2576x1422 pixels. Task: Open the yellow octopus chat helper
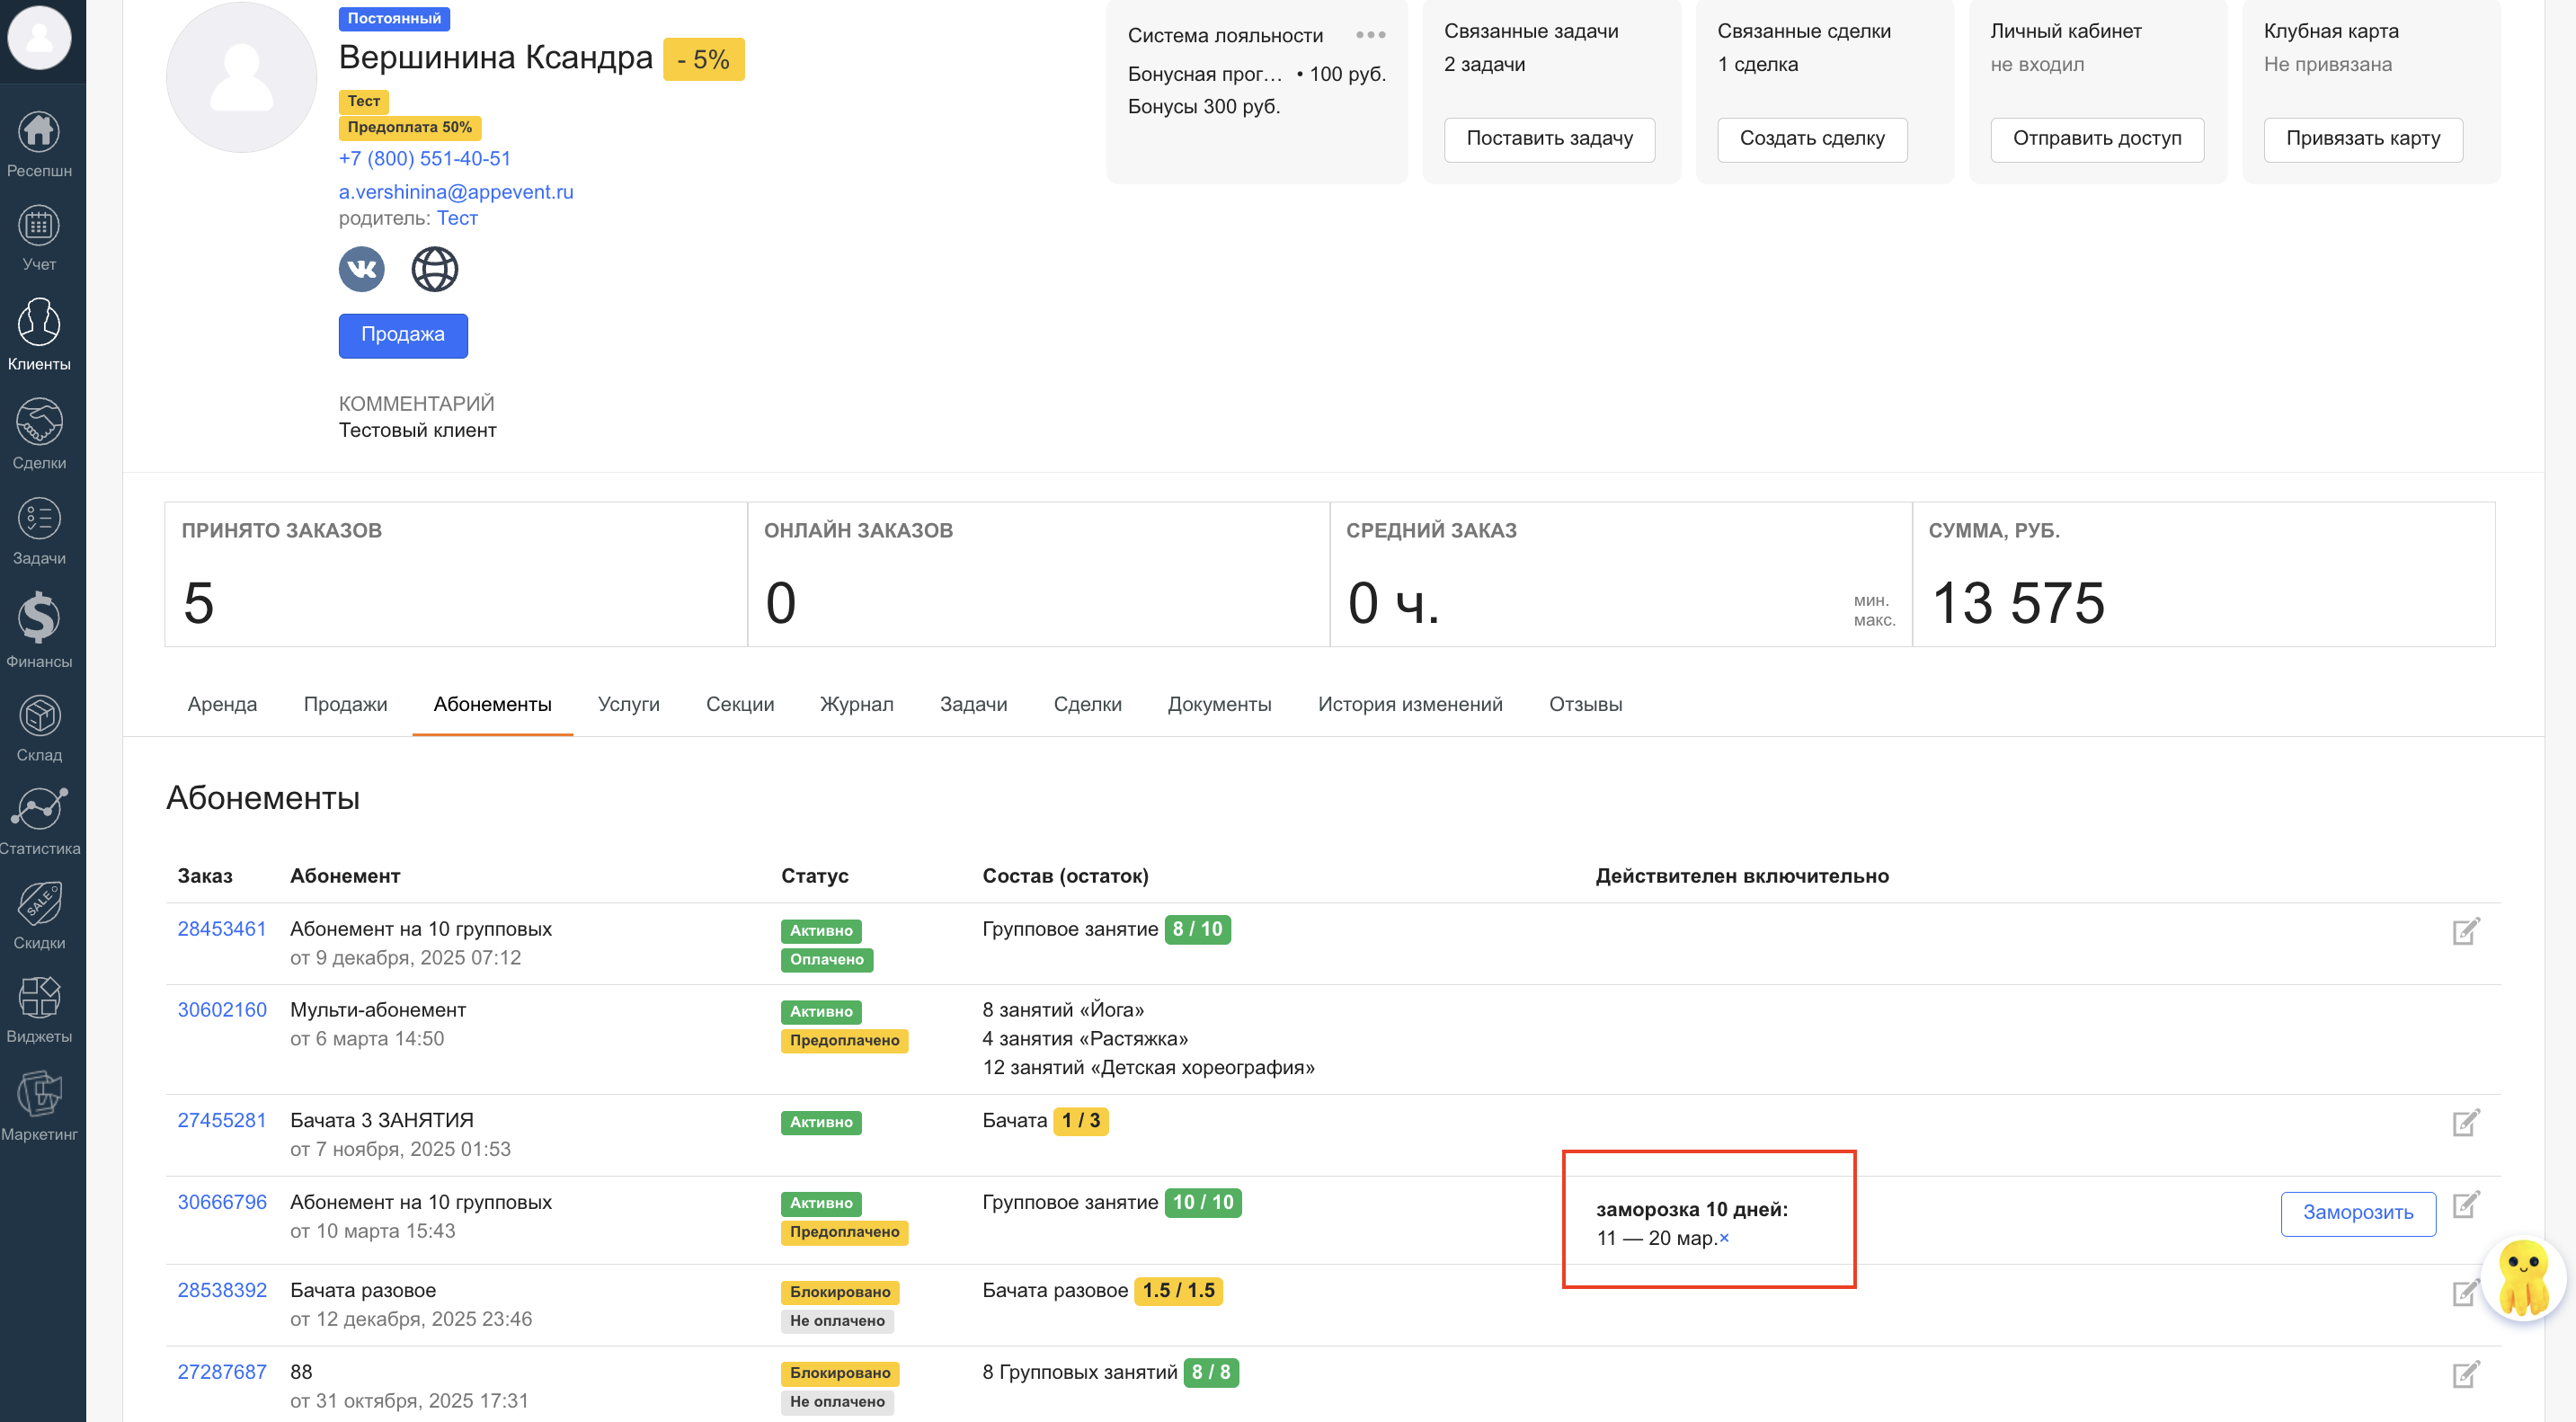2523,1280
